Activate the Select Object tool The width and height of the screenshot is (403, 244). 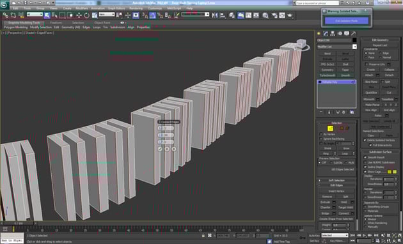(x=47, y=15)
